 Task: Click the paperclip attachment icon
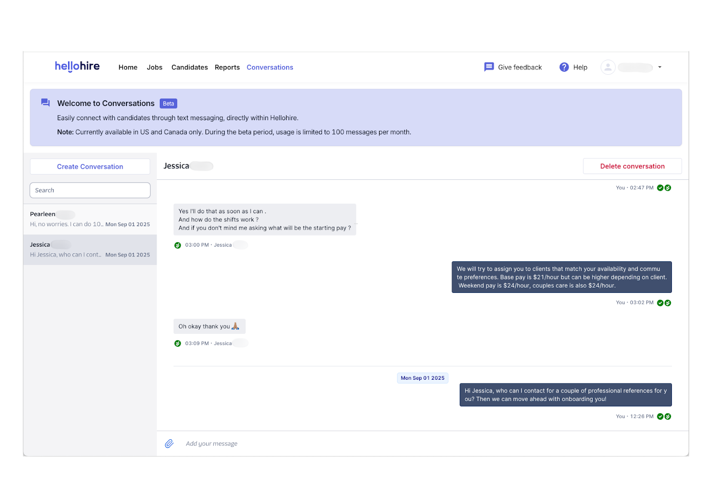click(169, 443)
